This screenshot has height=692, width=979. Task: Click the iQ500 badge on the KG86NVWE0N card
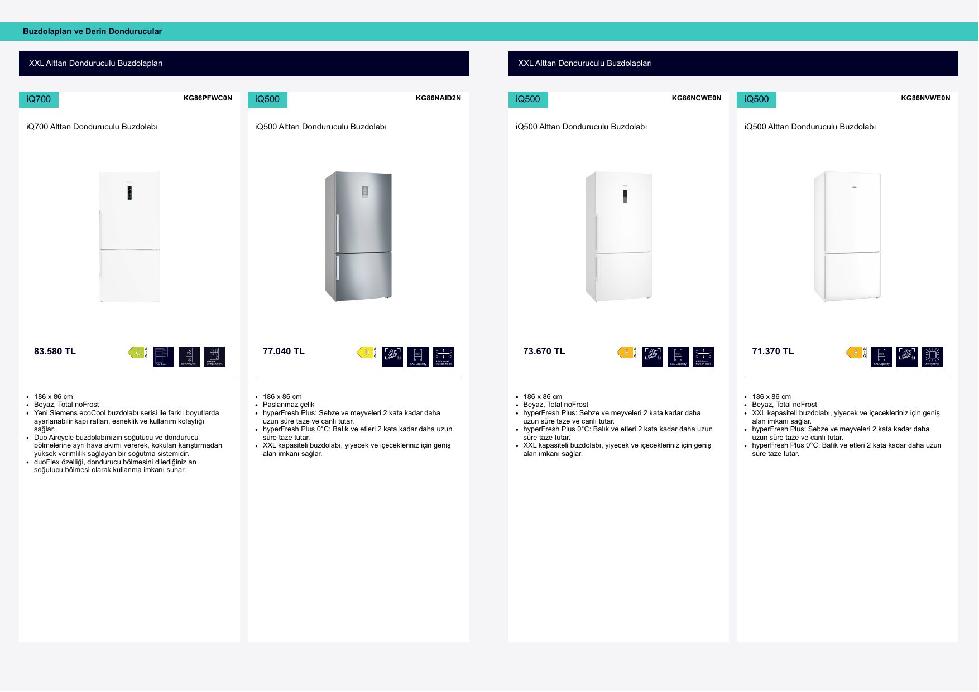point(756,99)
